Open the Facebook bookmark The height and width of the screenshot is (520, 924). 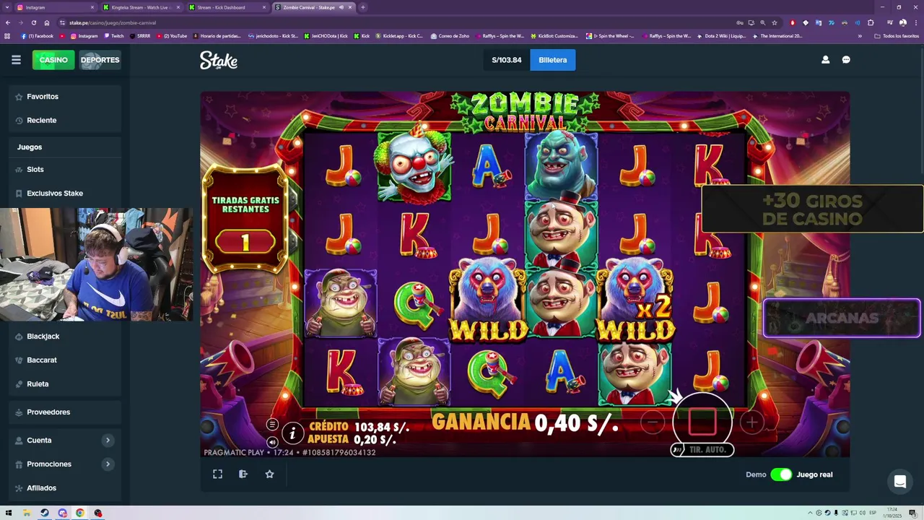tap(38, 36)
